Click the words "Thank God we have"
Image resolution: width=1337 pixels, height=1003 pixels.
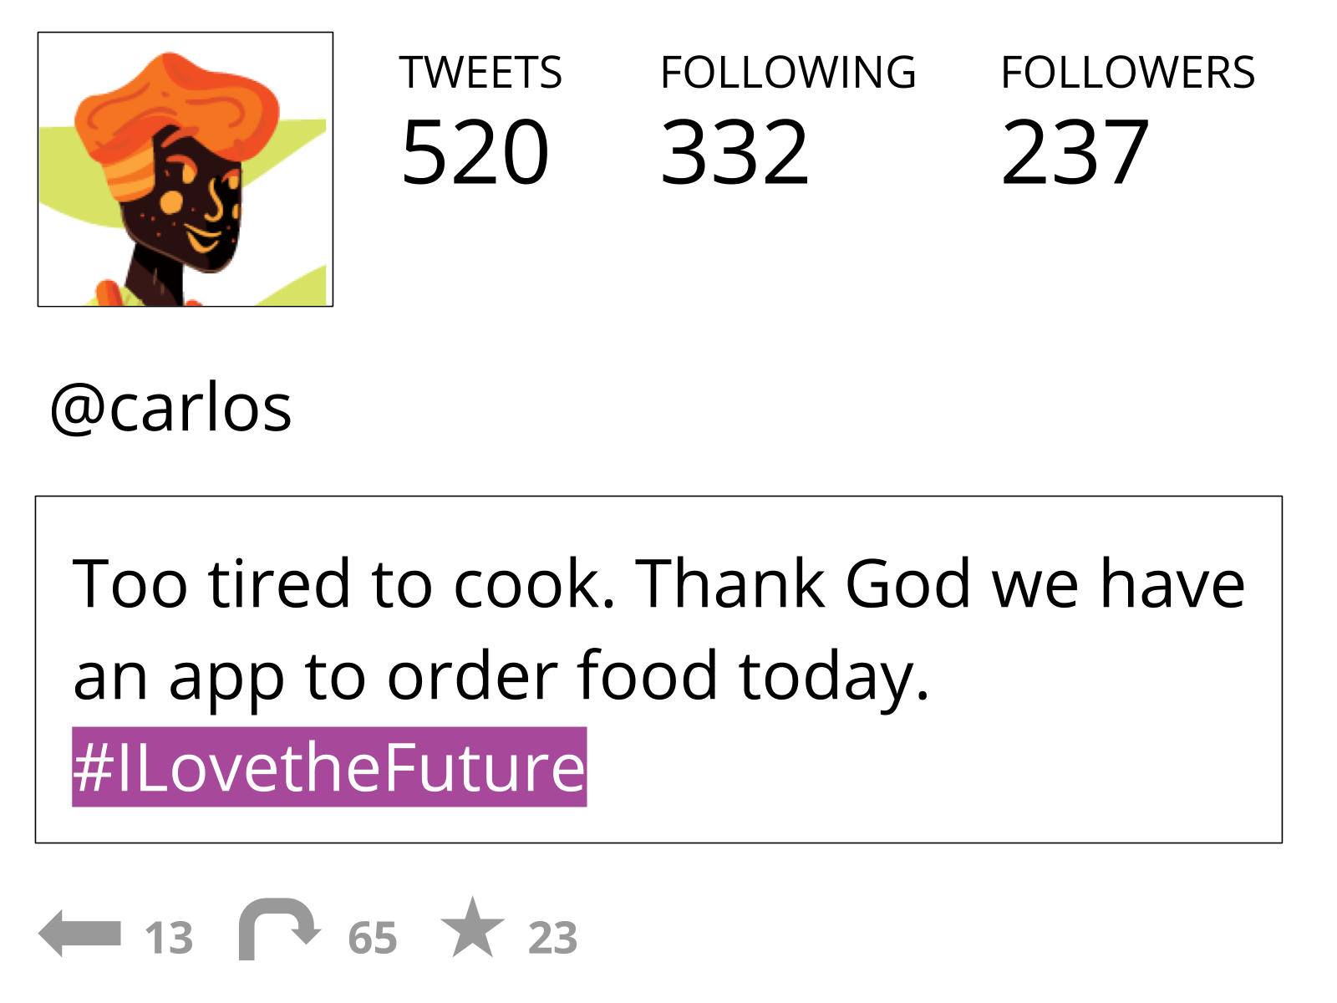tap(940, 583)
